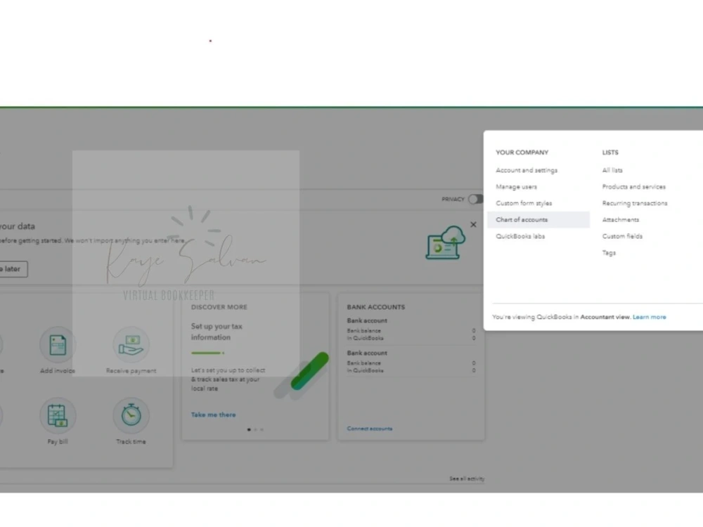Open Attachments list
This screenshot has height=527, width=703.
621,219
